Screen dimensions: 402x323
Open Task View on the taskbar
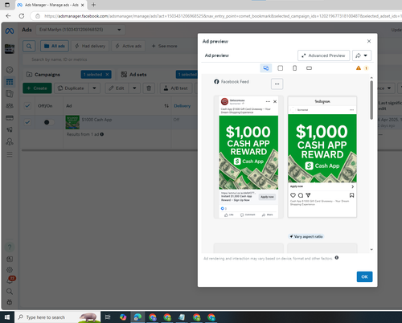pyautogui.click(x=108, y=317)
